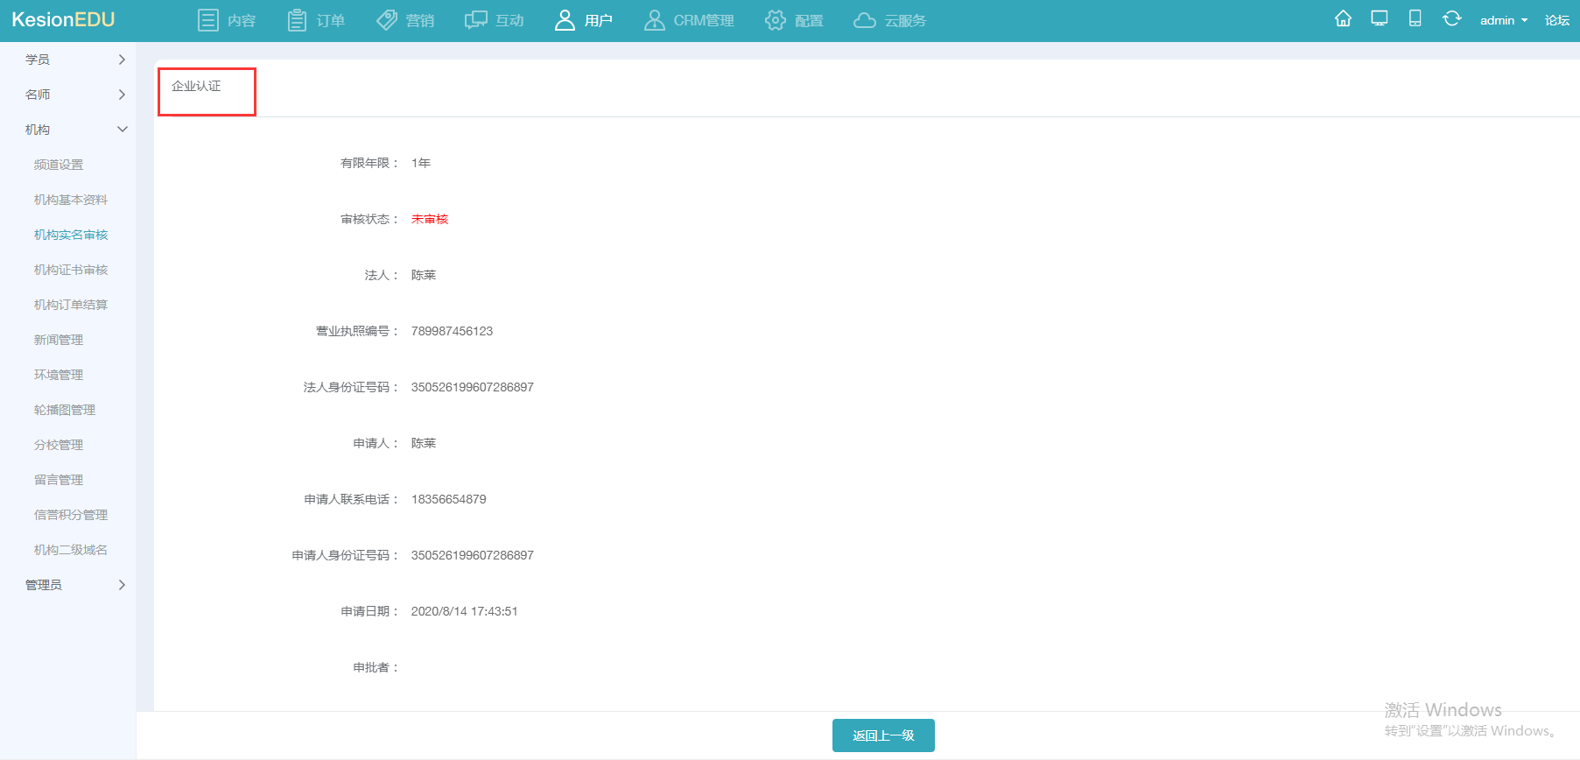
Task: Expand the 名师 sidebar group
Action: [x=74, y=95]
